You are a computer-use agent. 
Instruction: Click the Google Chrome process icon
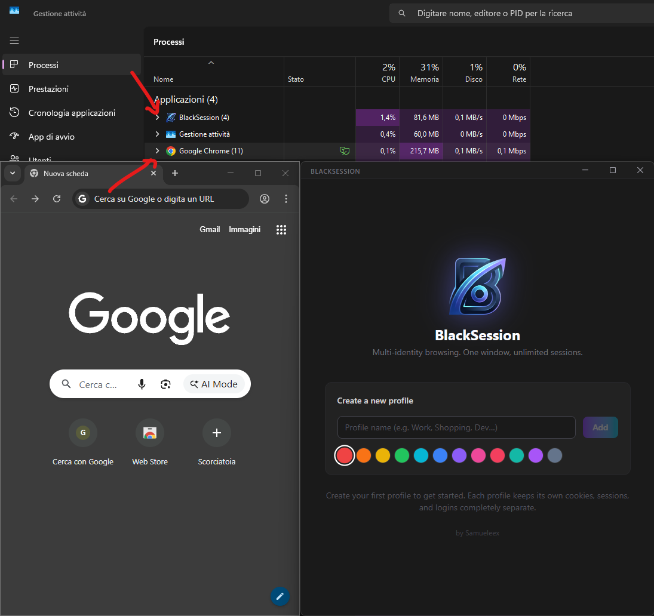(x=171, y=151)
